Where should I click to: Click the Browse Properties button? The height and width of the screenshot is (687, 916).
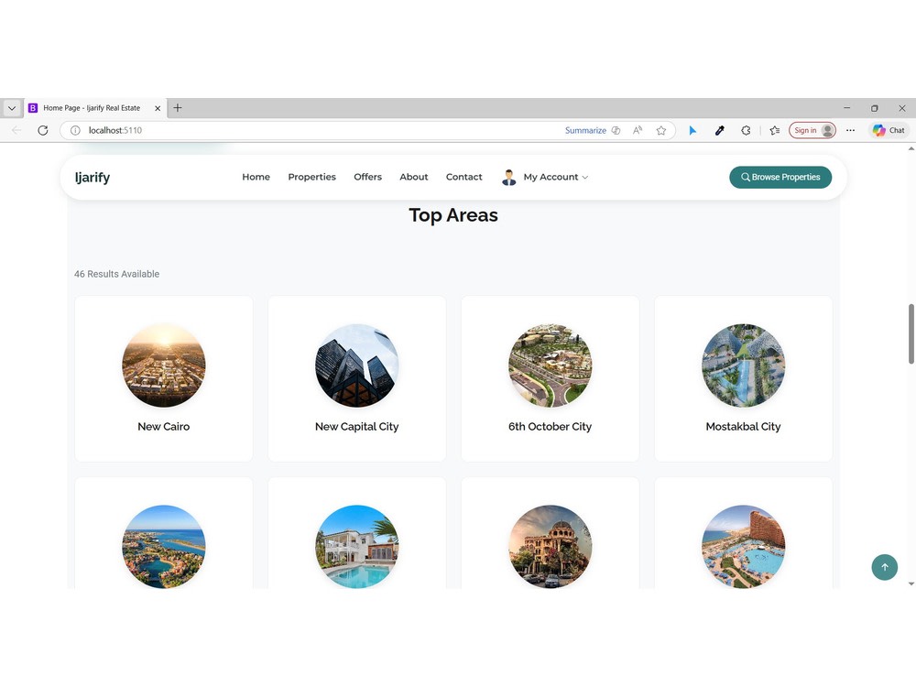pos(780,177)
